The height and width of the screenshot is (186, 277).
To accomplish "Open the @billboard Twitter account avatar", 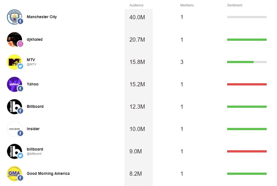I will click(x=14, y=151).
